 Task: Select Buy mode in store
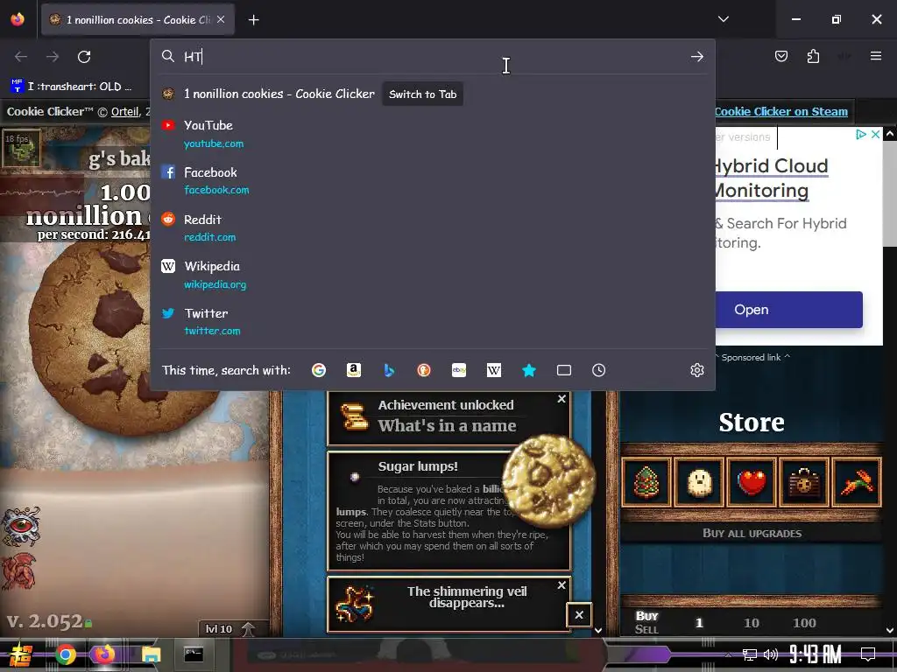647,616
